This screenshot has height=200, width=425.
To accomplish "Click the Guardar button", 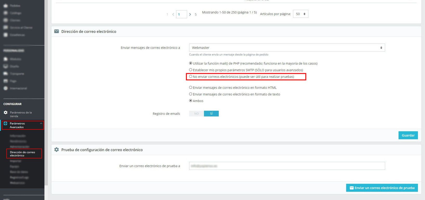I will click(408, 135).
